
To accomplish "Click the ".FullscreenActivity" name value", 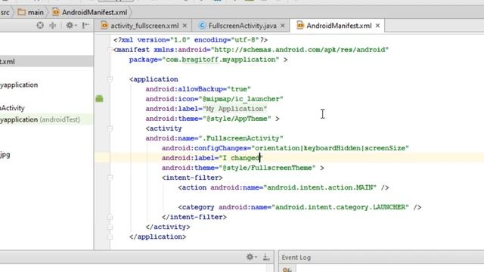I will pyautogui.click(x=240, y=138).
